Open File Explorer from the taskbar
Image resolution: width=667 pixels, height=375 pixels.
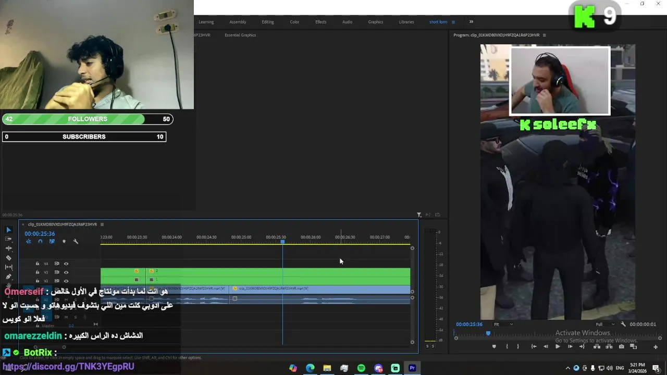(x=327, y=368)
